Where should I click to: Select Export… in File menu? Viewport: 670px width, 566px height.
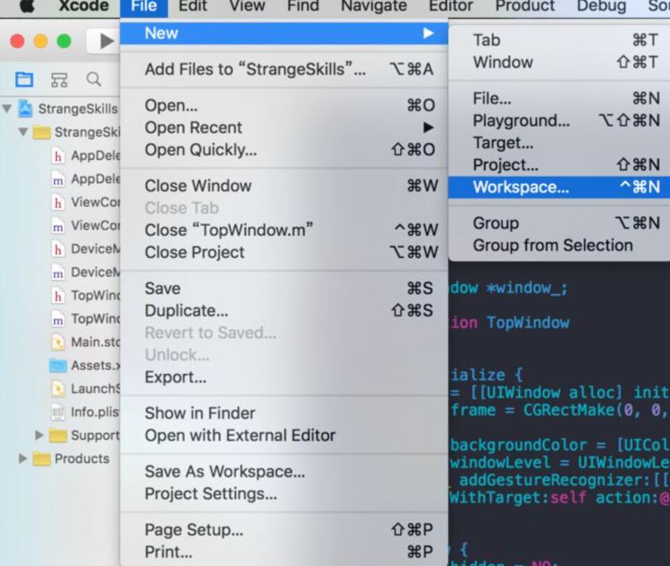[284, 377]
